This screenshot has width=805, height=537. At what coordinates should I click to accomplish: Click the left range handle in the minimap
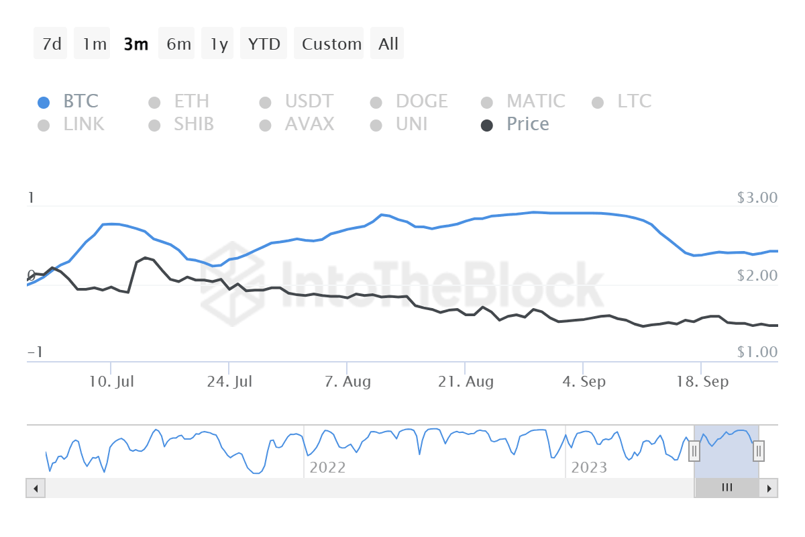coord(694,452)
